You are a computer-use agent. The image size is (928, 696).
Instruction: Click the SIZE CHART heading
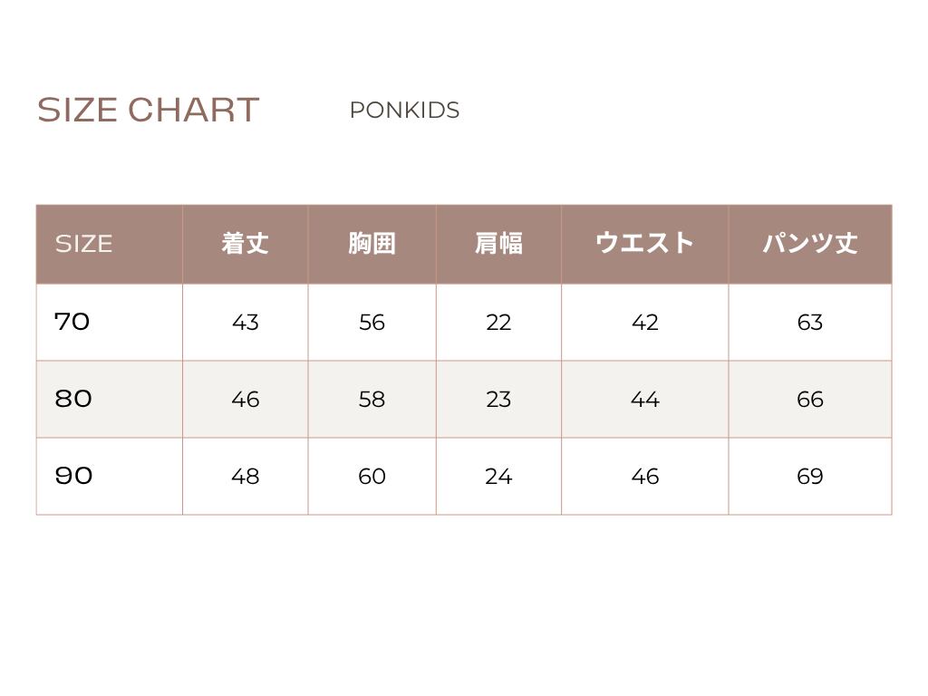[x=148, y=110]
